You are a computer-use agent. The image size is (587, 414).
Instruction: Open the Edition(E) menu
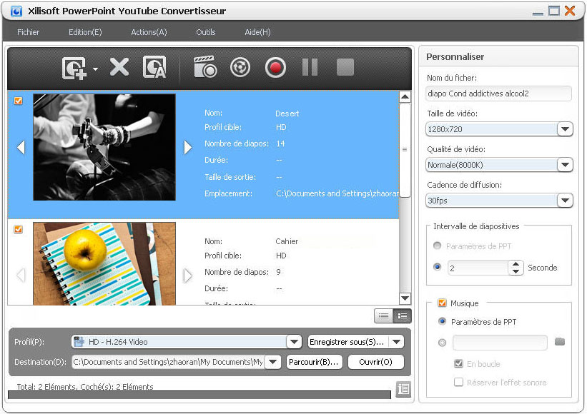85,32
